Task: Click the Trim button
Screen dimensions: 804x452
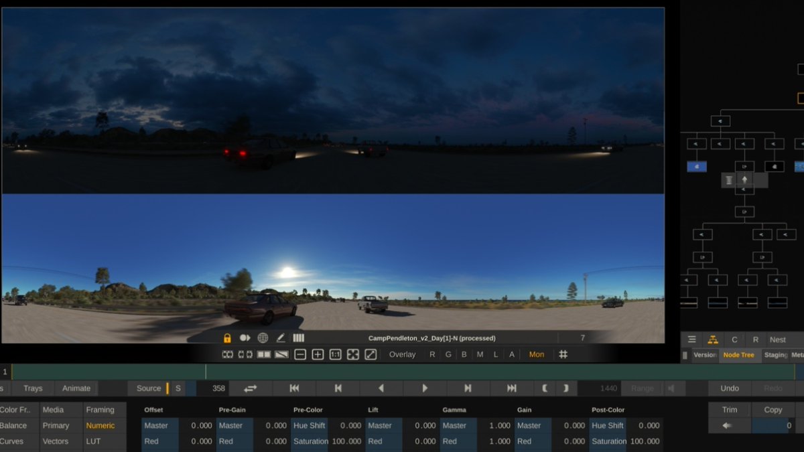Action: click(x=730, y=410)
